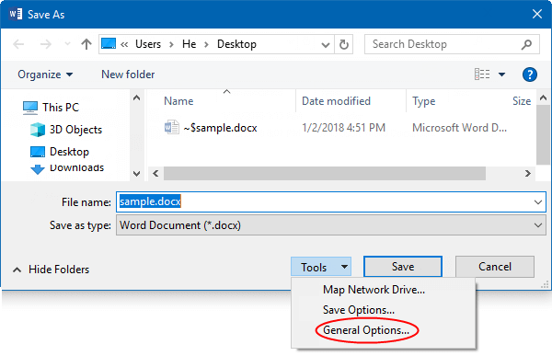
Task: Select the 3D Objects folder icon
Action: 38,130
